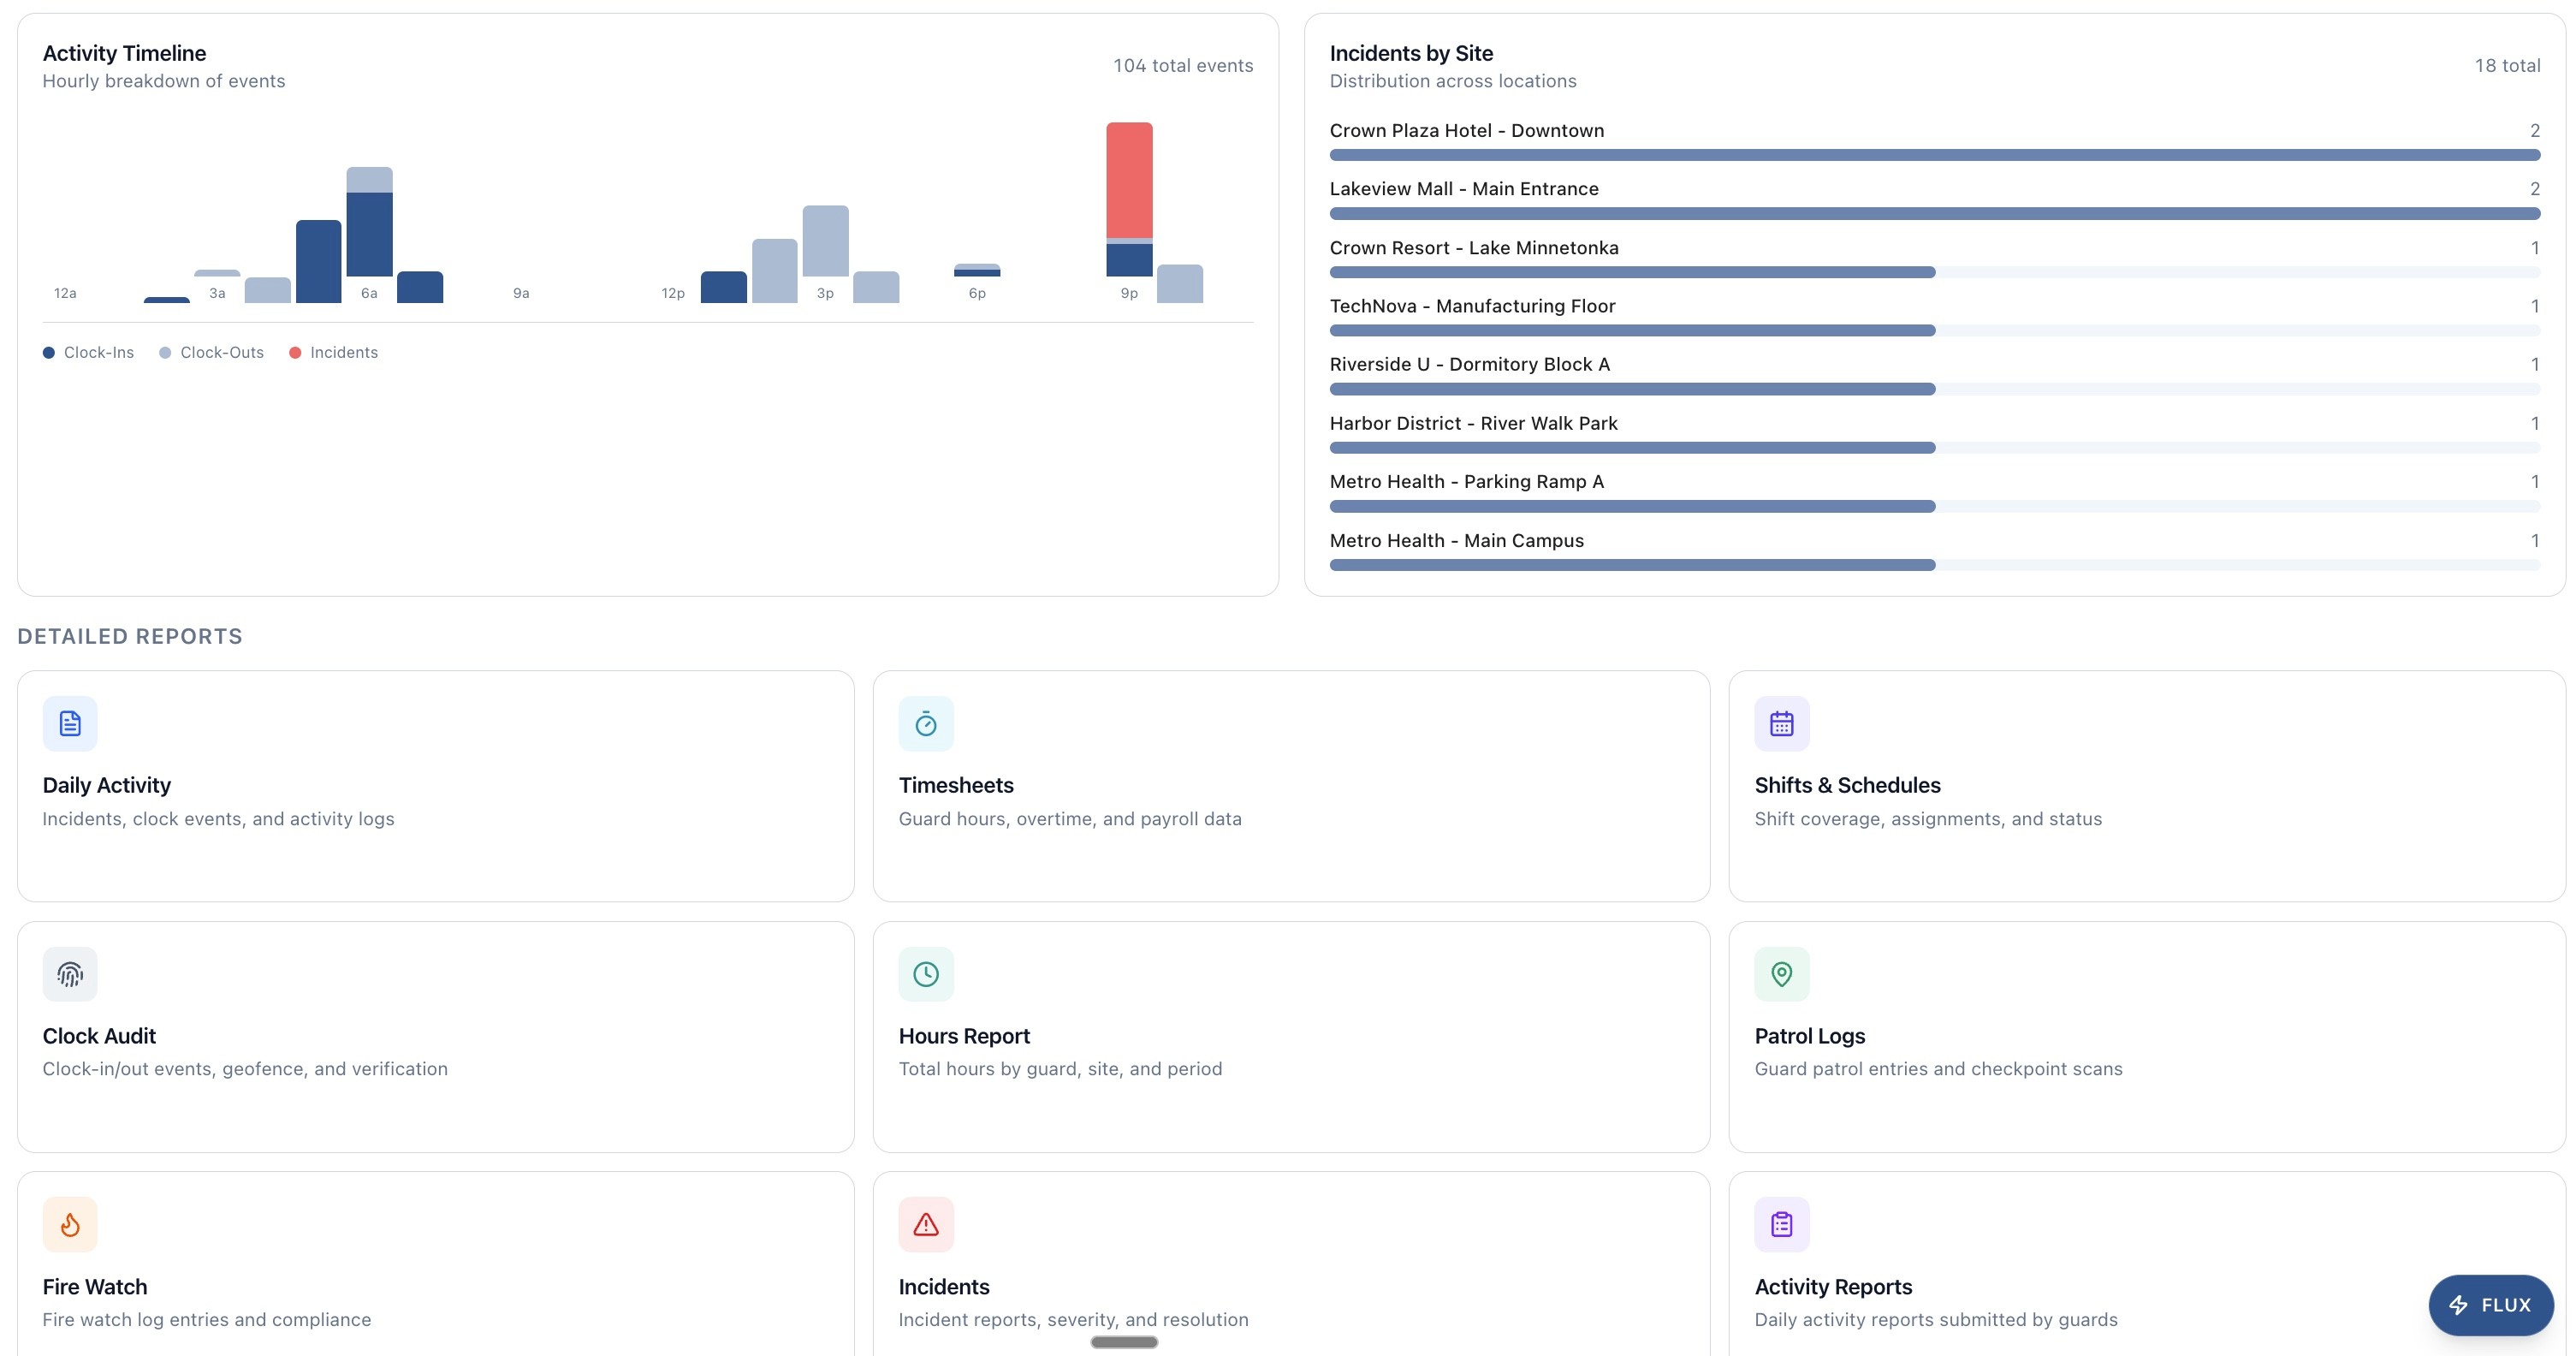The image size is (2576, 1356).
Task: Click the Patrol Logs map pin icon
Action: coord(1781,974)
